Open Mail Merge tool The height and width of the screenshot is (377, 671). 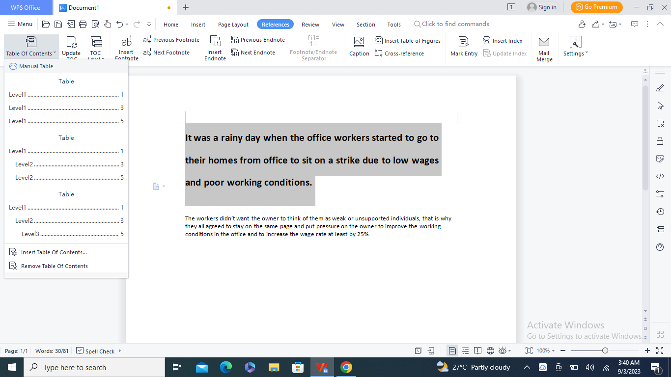click(544, 48)
